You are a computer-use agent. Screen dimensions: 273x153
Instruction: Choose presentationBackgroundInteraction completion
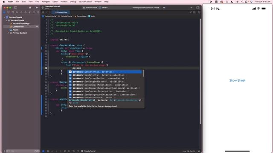tap(105, 94)
